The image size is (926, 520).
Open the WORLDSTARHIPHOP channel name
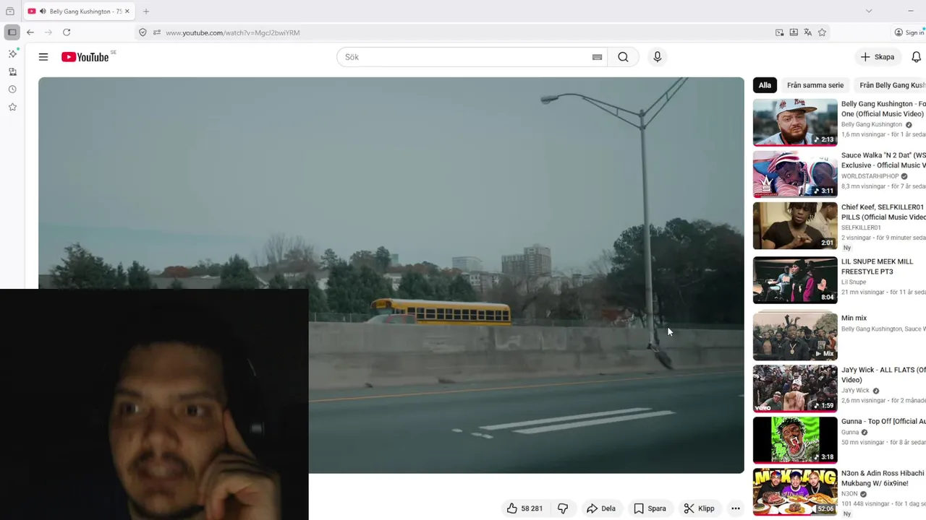pyautogui.click(x=870, y=176)
